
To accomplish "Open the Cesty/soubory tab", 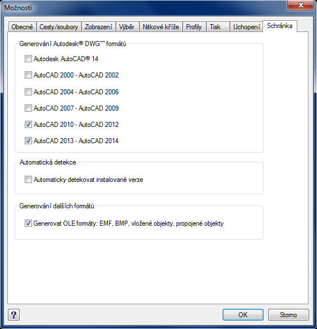I will coord(59,27).
